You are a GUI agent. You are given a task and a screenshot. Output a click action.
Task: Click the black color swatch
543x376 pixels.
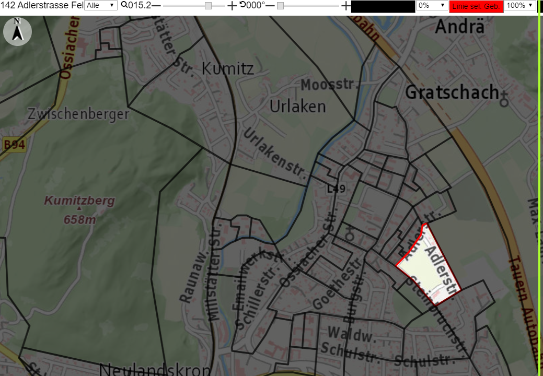tap(383, 6)
